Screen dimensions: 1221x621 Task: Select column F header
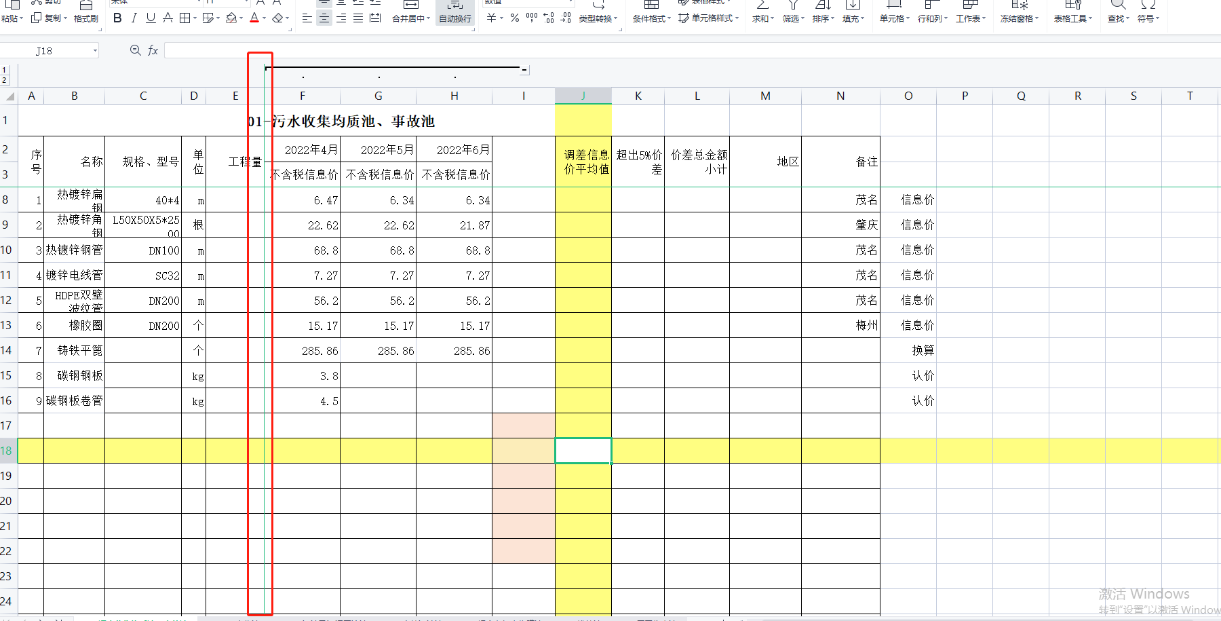point(303,96)
